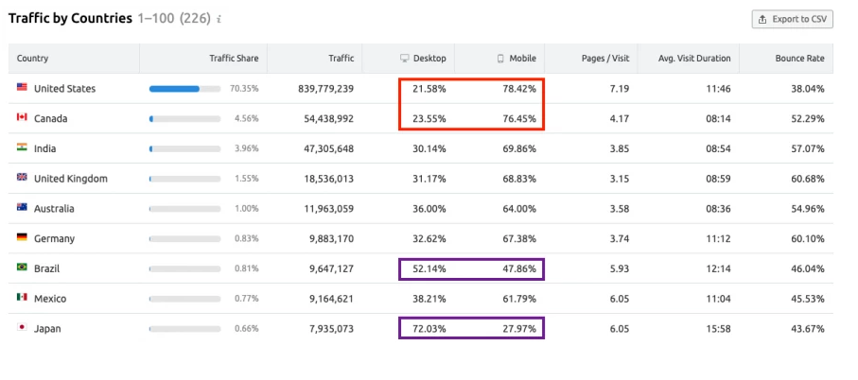
Task: Select Japan's 72.03% desktop cell
Action: (427, 329)
